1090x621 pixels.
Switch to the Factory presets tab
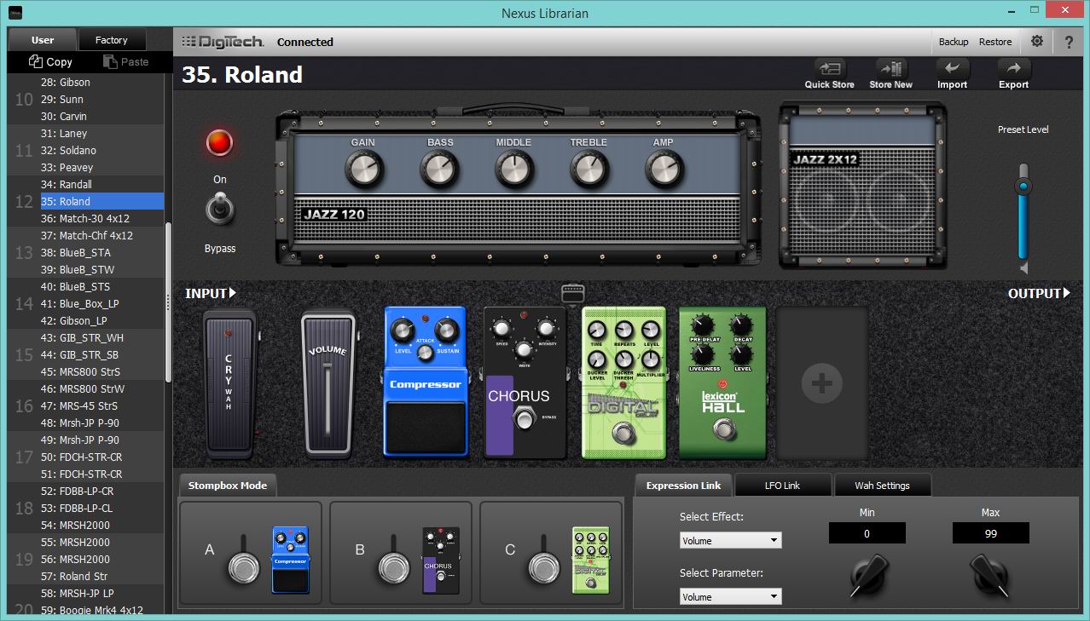click(112, 40)
